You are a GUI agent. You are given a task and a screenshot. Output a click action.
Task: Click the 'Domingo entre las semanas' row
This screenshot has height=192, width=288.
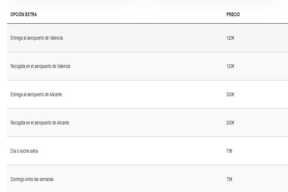[147, 178]
